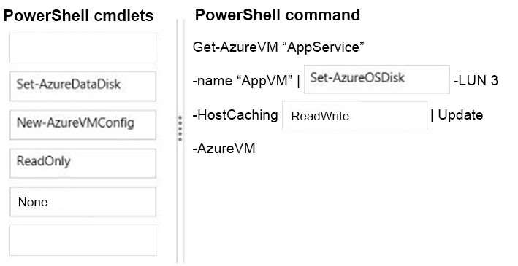The height and width of the screenshot is (266, 518).
Task: Click the -AzureVM text line
Action: click(x=224, y=149)
